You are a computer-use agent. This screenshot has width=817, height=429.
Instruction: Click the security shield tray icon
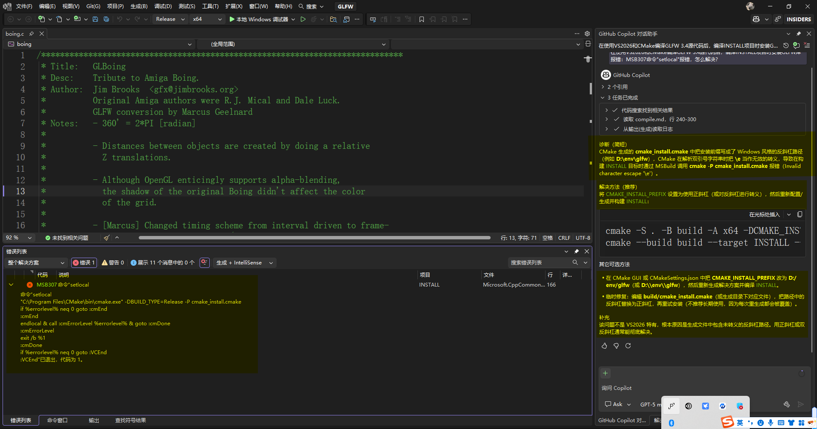pyautogui.click(x=740, y=406)
